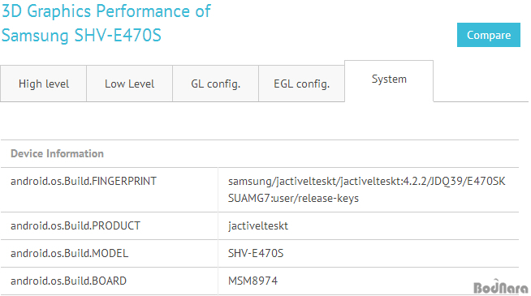Click empty area beside the System tab

pyautogui.click(x=481, y=81)
